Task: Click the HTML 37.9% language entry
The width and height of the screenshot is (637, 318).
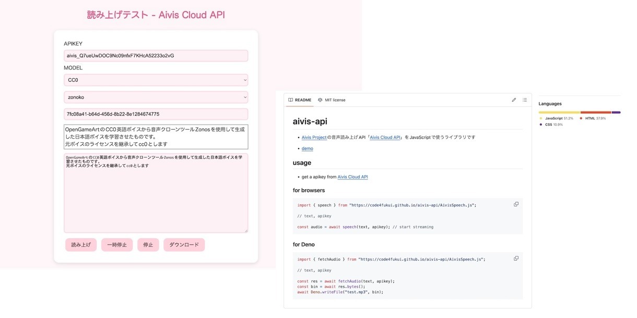Action: click(x=593, y=118)
